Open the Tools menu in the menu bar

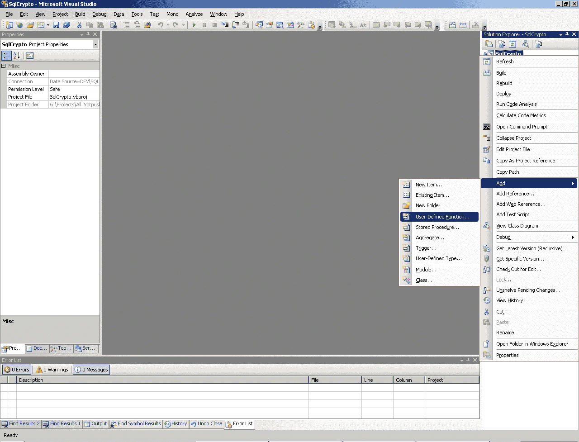137,14
